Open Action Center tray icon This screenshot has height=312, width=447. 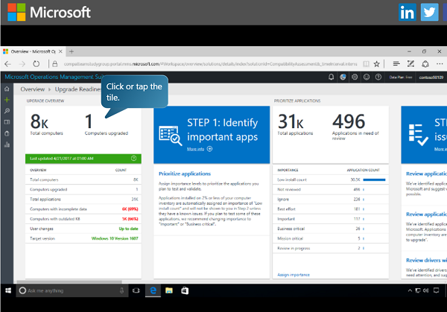pos(436,290)
